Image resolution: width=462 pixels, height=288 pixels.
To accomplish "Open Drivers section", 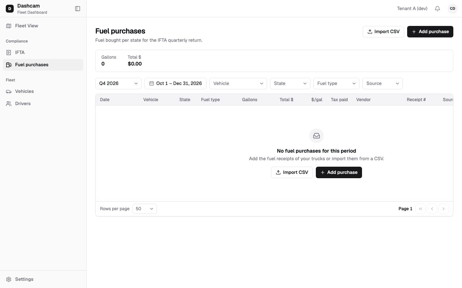I will click(43, 104).
